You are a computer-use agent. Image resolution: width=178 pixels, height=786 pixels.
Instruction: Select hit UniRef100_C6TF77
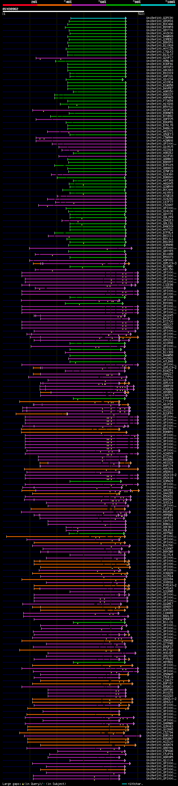click(x=160, y=202)
